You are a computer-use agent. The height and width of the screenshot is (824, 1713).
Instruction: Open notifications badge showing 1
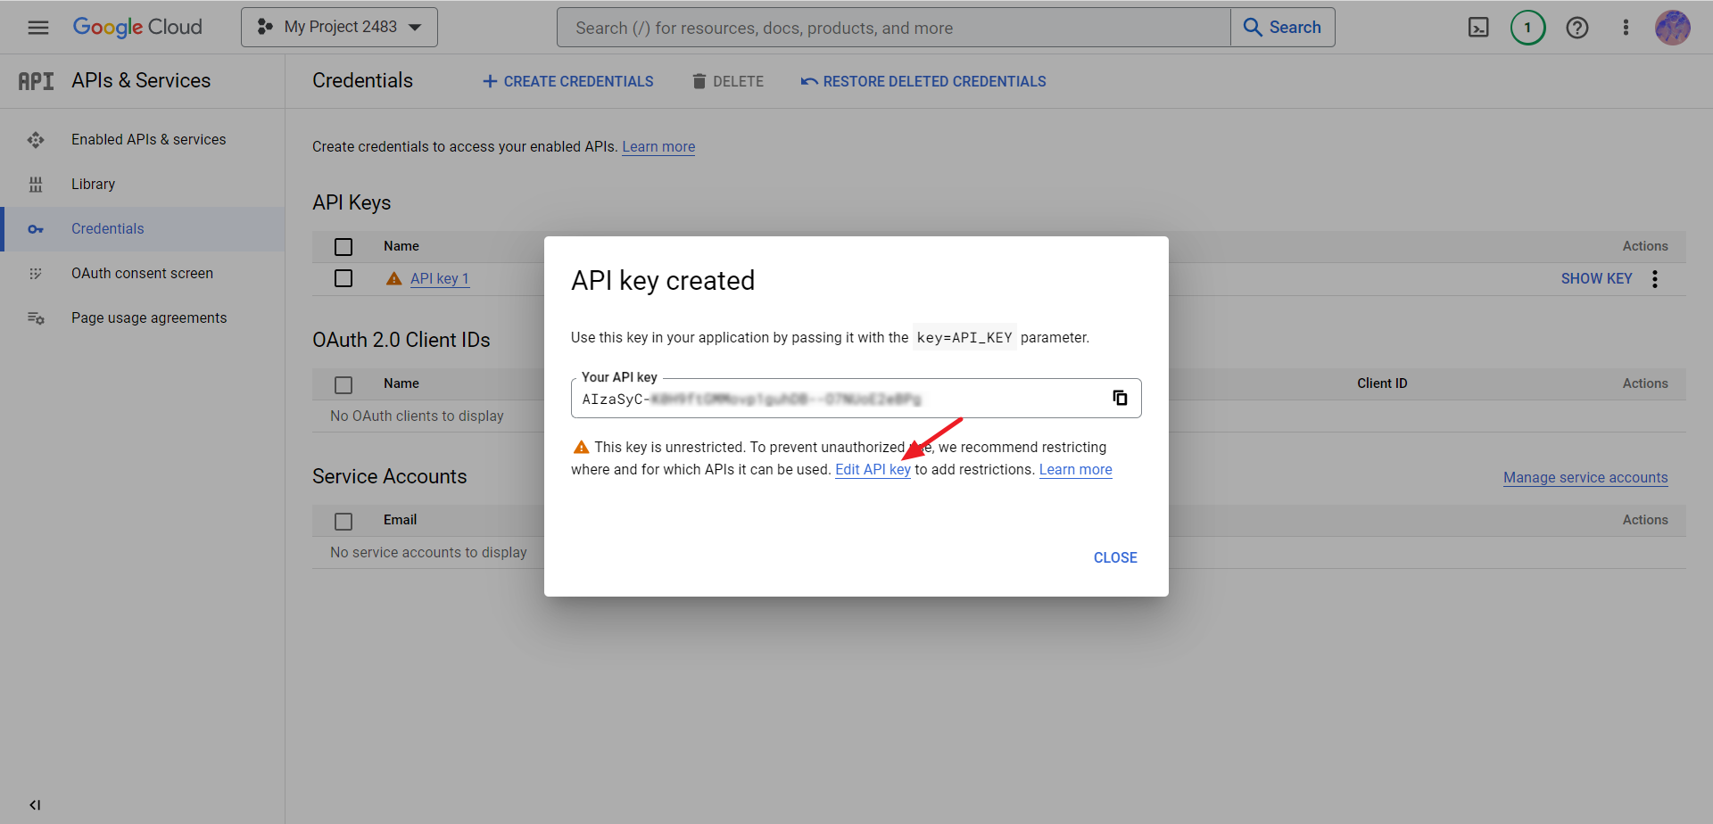(x=1528, y=28)
